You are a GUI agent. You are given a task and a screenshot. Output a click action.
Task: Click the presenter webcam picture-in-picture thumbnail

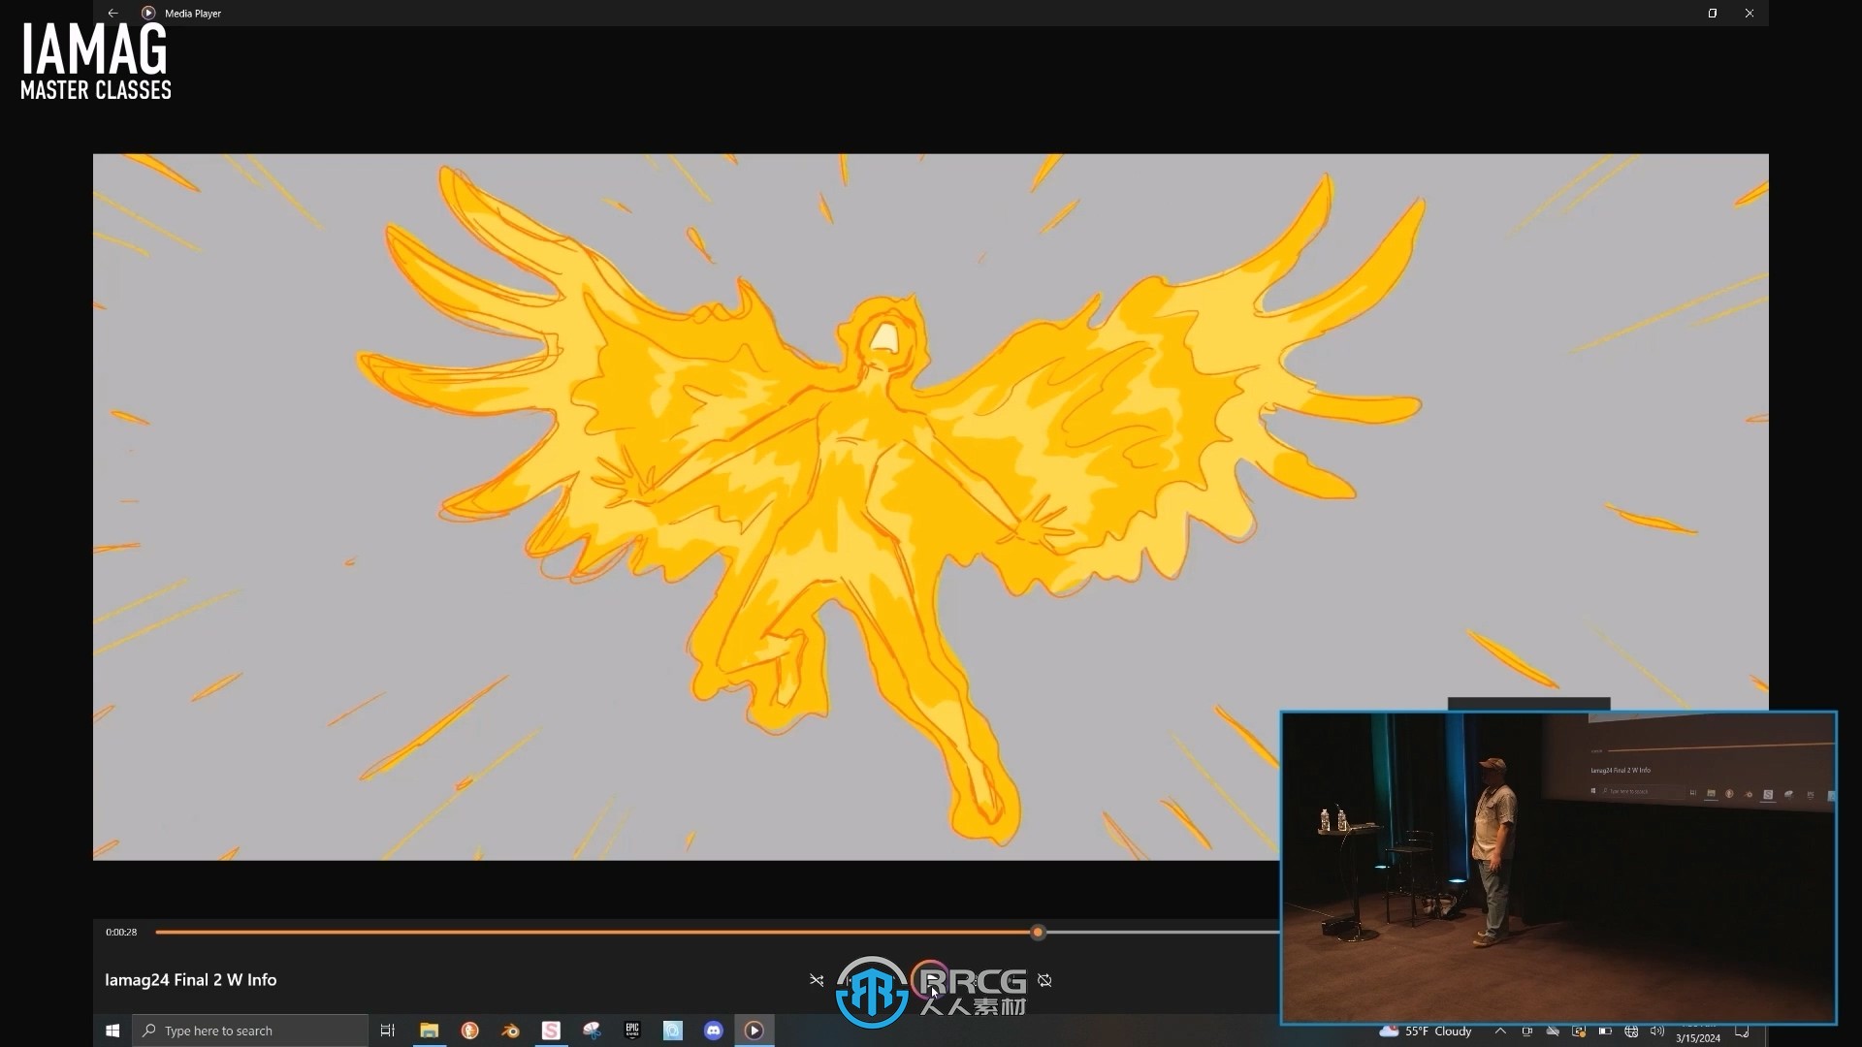pyautogui.click(x=1558, y=868)
